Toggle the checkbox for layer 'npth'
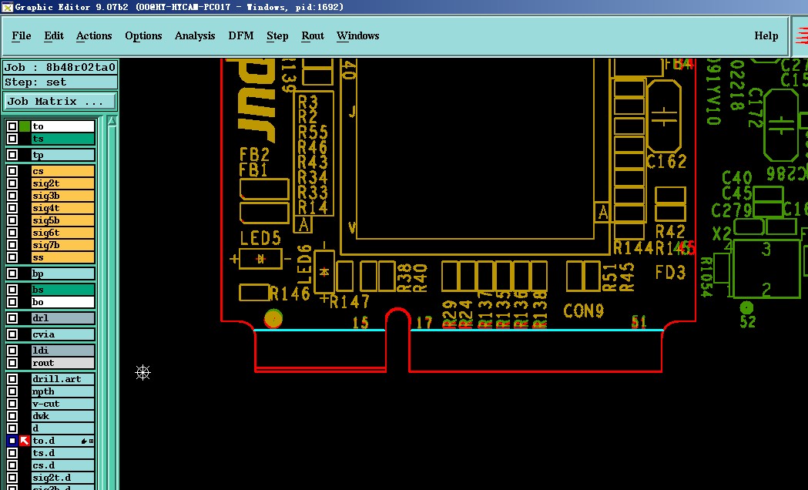This screenshot has height=490, width=808. 12,391
